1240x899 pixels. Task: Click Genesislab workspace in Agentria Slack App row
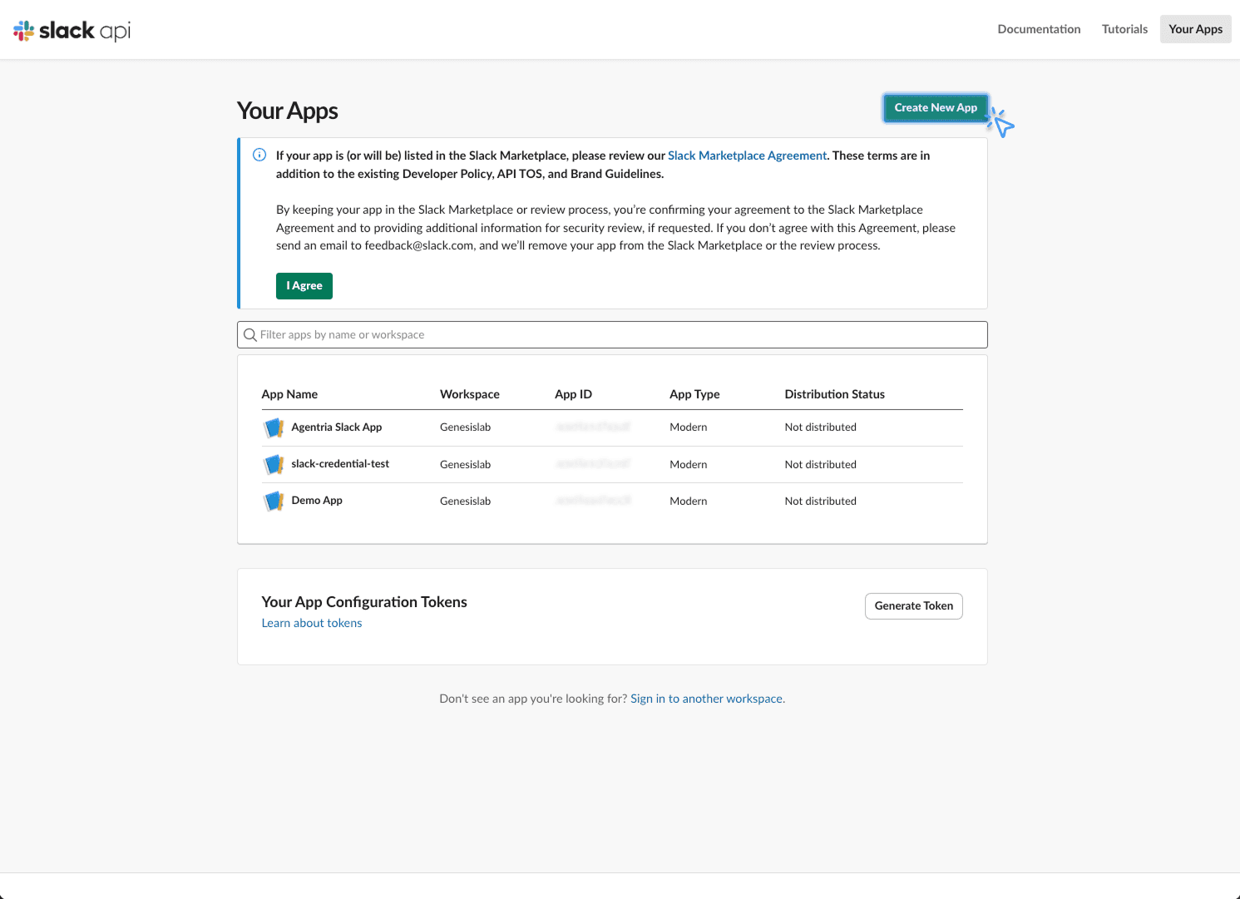click(x=465, y=427)
